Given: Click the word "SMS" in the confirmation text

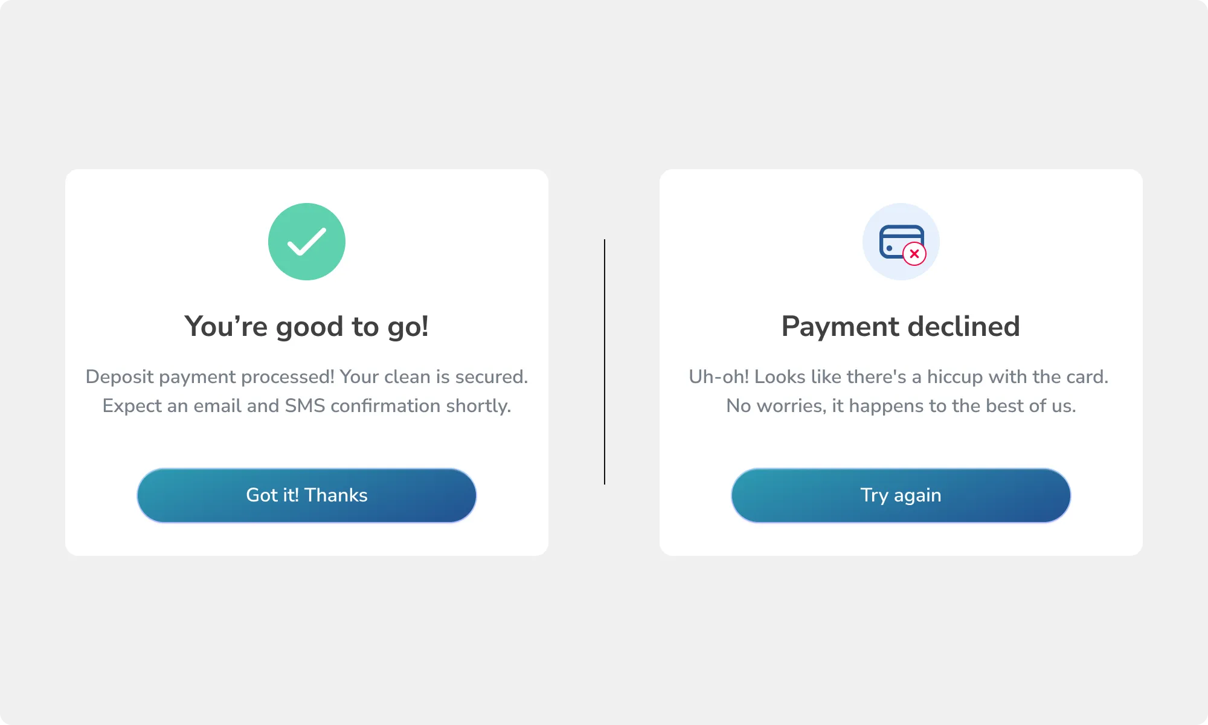Looking at the screenshot, I should [x=305, y=405].
